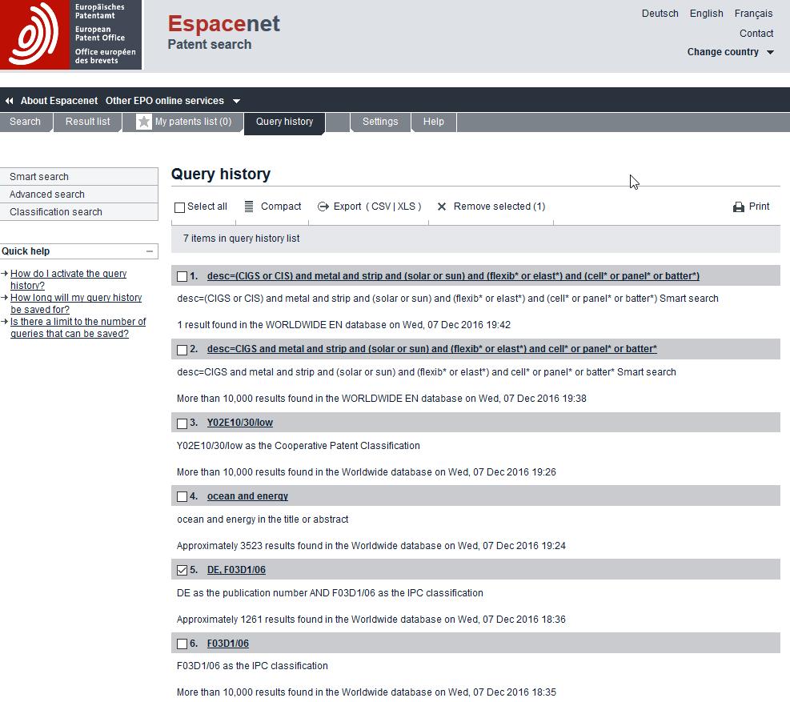The width and height of the screenshot is (790, 702).
Task: Open the Y02E10/30/low query link
Action: (240, 423)
